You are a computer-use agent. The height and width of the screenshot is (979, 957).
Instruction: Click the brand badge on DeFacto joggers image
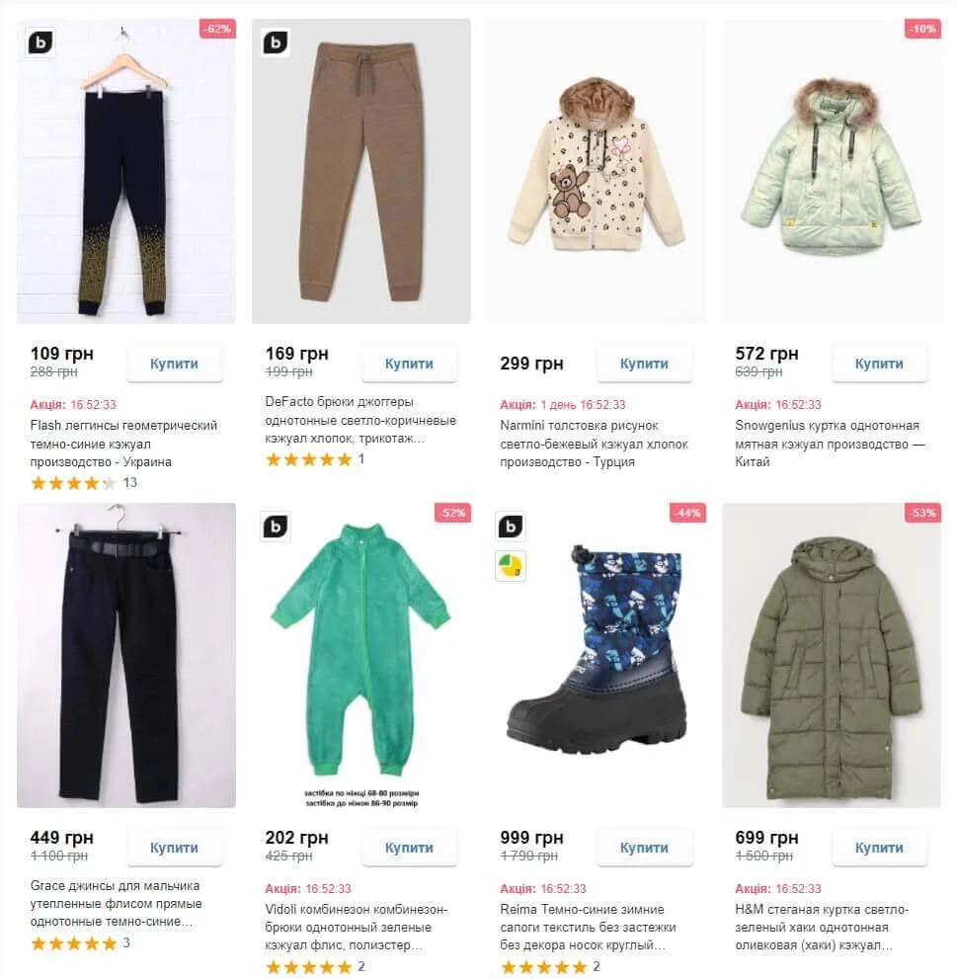[276, 42]
